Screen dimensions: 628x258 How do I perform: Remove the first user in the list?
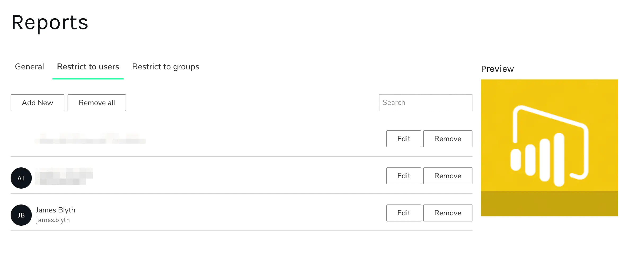(x=448, y=139)
